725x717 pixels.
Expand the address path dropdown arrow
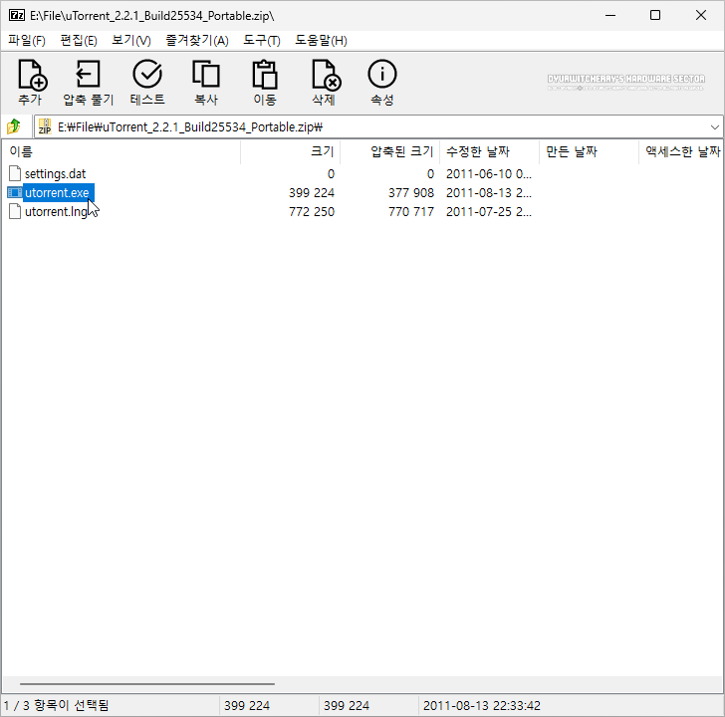point(714,126)
